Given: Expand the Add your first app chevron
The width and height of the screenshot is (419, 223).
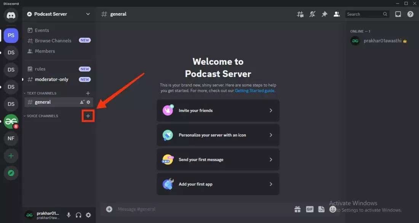Looking at the screenshot, I should [x=271, y=184].
